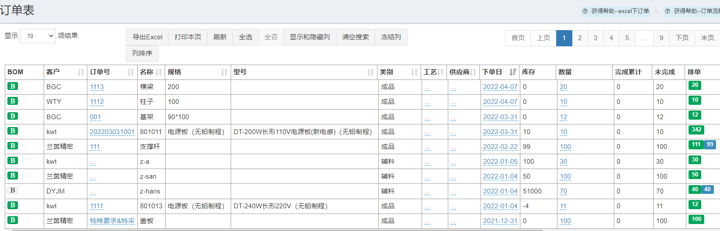The image size is (720, 231).
Task: Click the help icon beside 获得帮助--excel下订单
Action: coord(585,11)
